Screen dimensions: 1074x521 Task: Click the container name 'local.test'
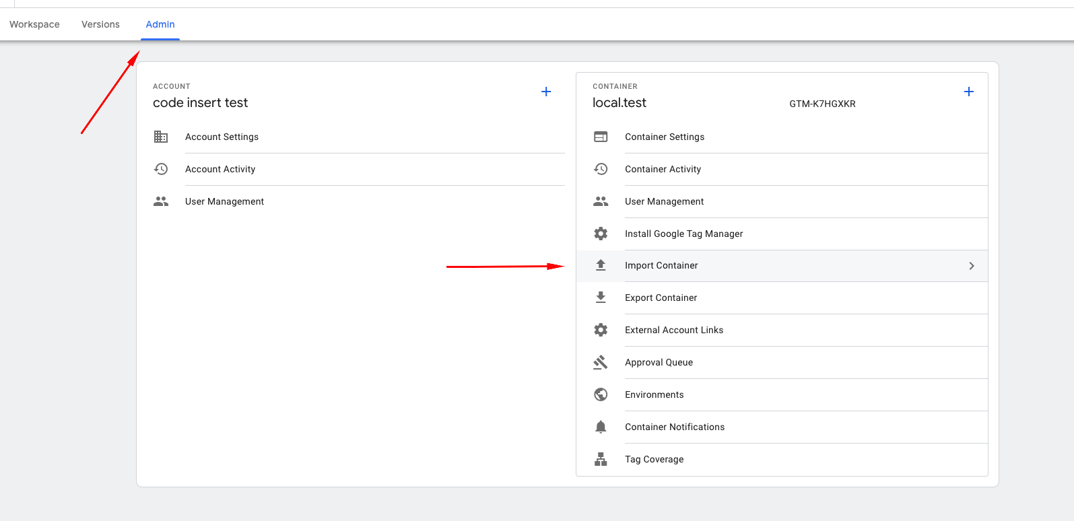click(619, 102)
